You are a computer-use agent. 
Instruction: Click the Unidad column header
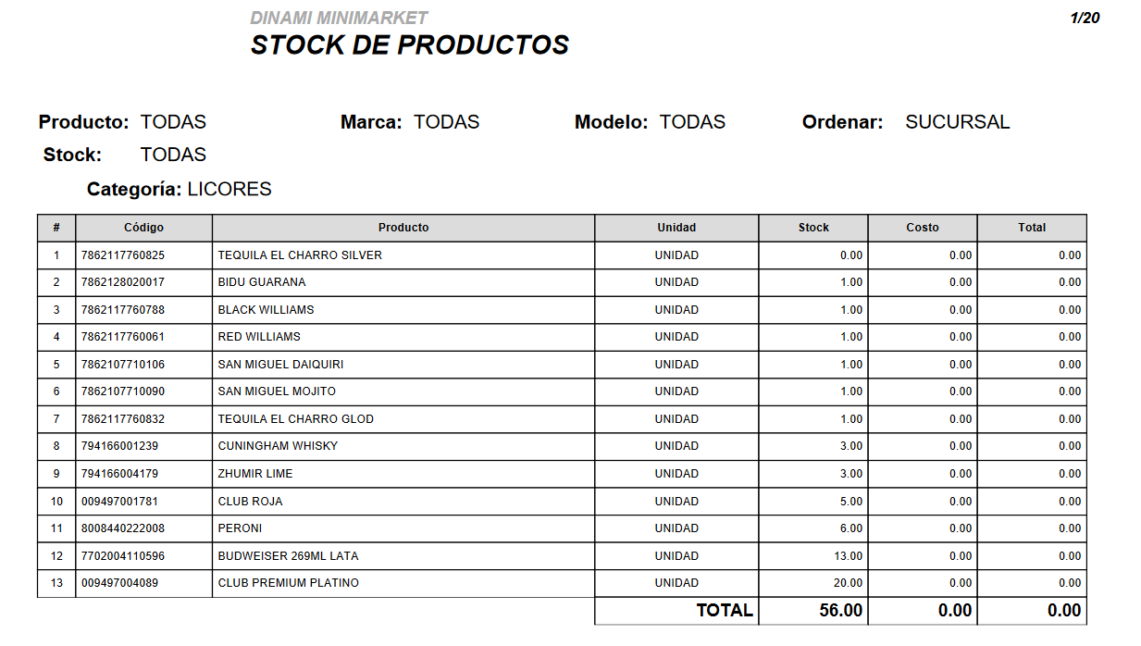pyautogui.click(x=676, y=228)
